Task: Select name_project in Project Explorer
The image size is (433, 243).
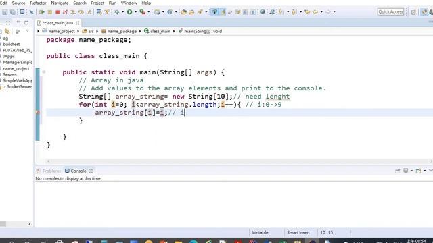Action: (16, 68)
